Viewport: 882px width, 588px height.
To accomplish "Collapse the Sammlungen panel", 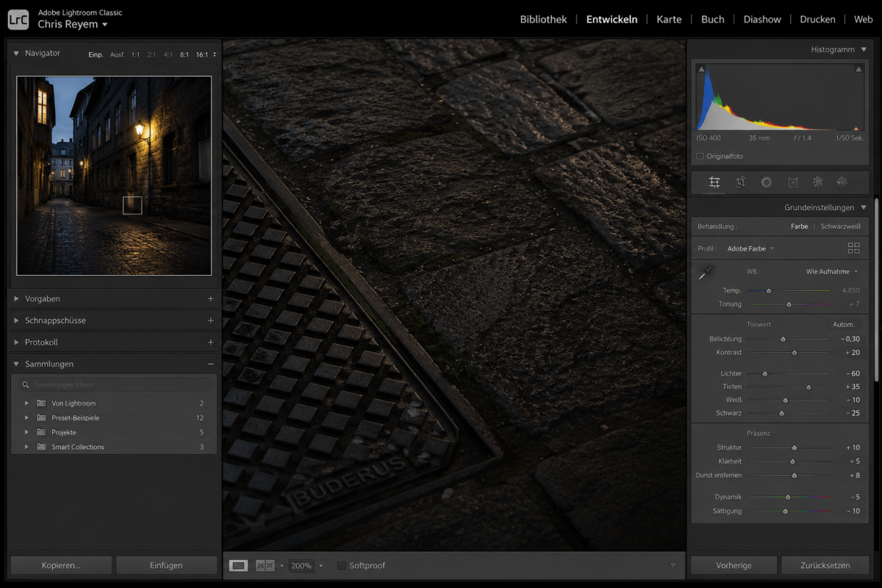I will [16, 364].
